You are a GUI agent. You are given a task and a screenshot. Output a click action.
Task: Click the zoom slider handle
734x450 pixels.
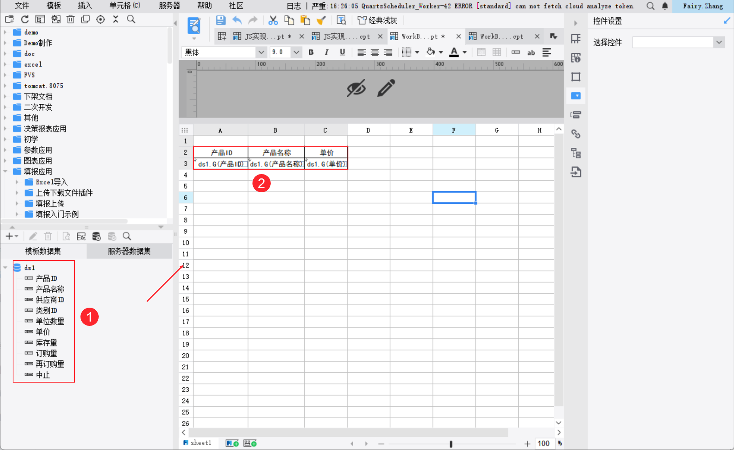[451, 444]
